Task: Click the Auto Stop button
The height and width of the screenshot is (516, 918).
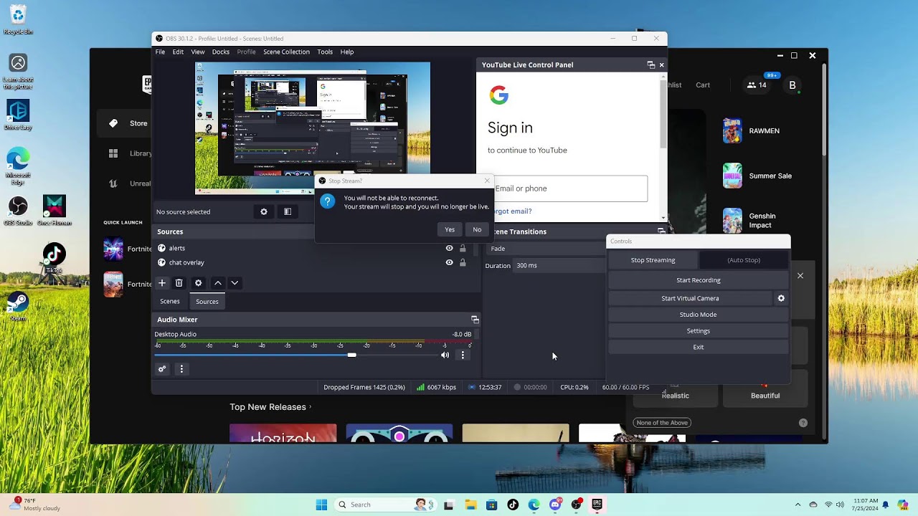Action: coord(744,260)
